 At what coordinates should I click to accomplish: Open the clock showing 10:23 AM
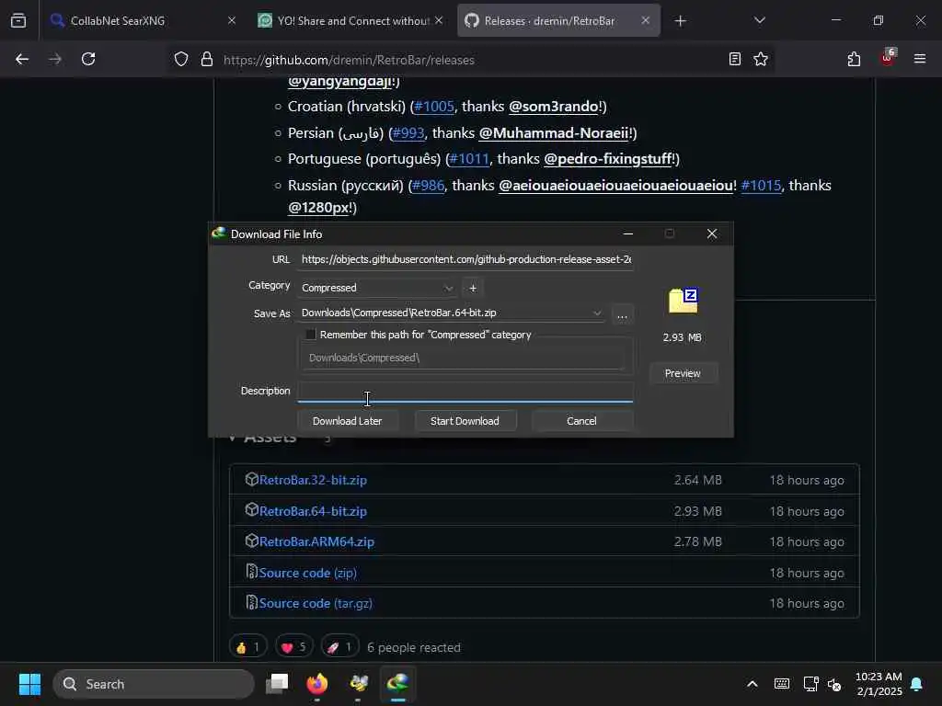pos(879,684)
